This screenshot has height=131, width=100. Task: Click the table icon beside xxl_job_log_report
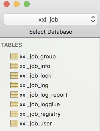coord(14,95)
